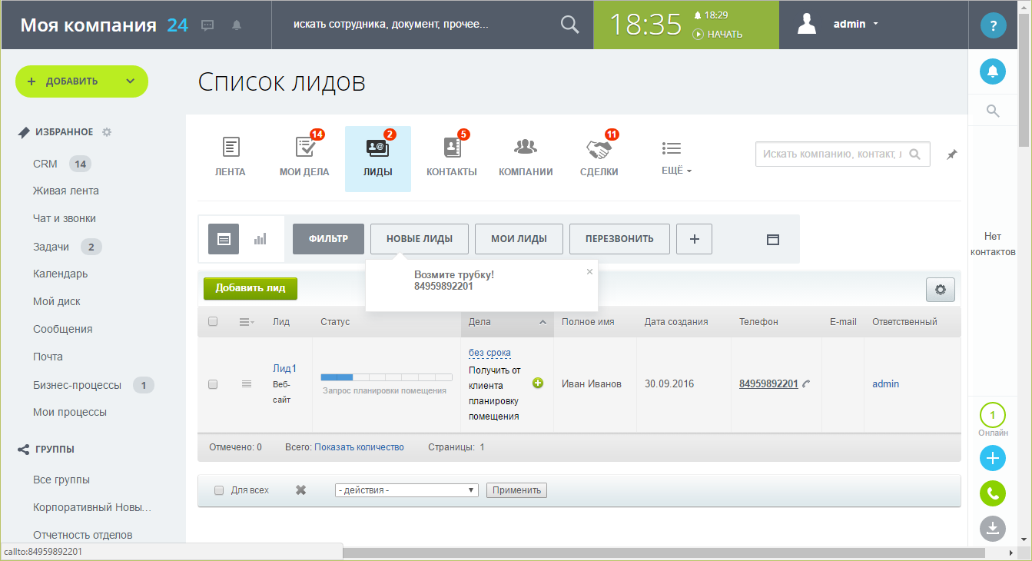This screenshot has height=561, width=1032.
Task: Open the Leads (Лиды) CRM section icon
Action: (x=377, y=149)
